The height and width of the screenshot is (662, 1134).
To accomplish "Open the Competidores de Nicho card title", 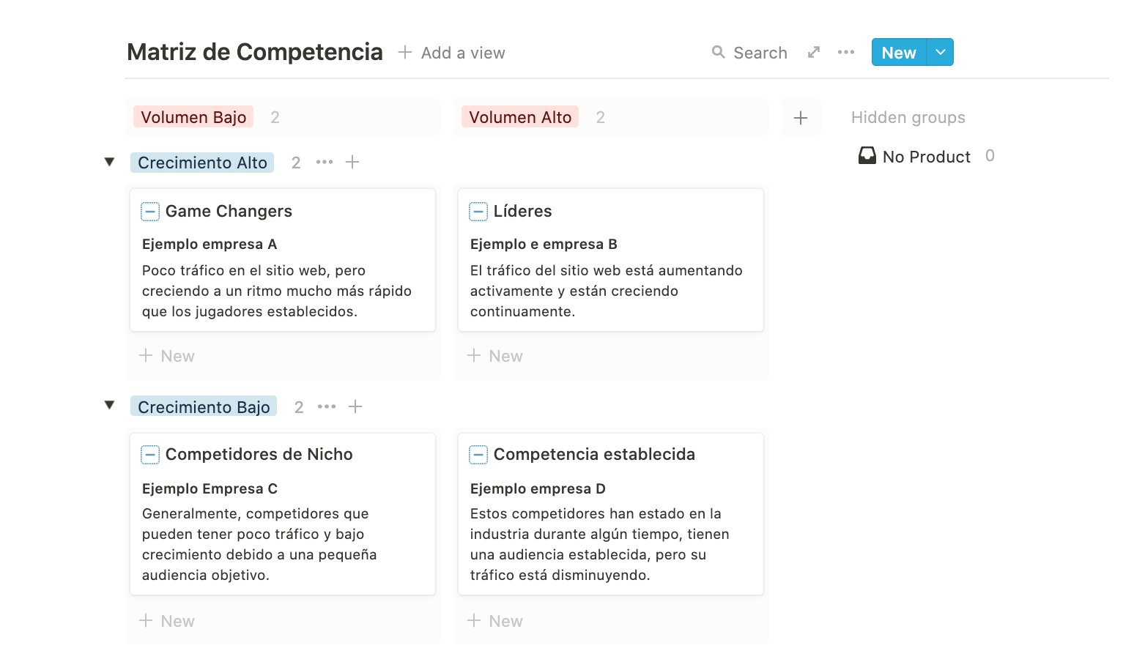I will (x=259, y=454).
